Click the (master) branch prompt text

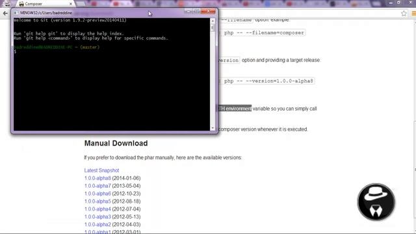(x=90, y=47)
